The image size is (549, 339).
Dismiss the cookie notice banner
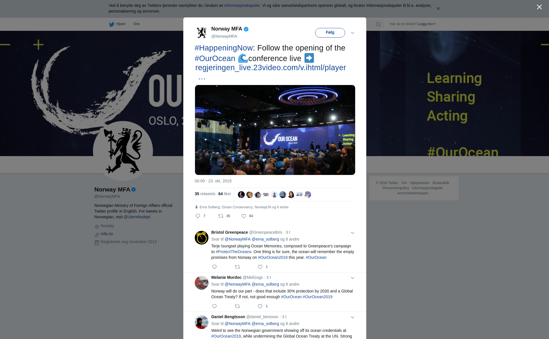438,9
